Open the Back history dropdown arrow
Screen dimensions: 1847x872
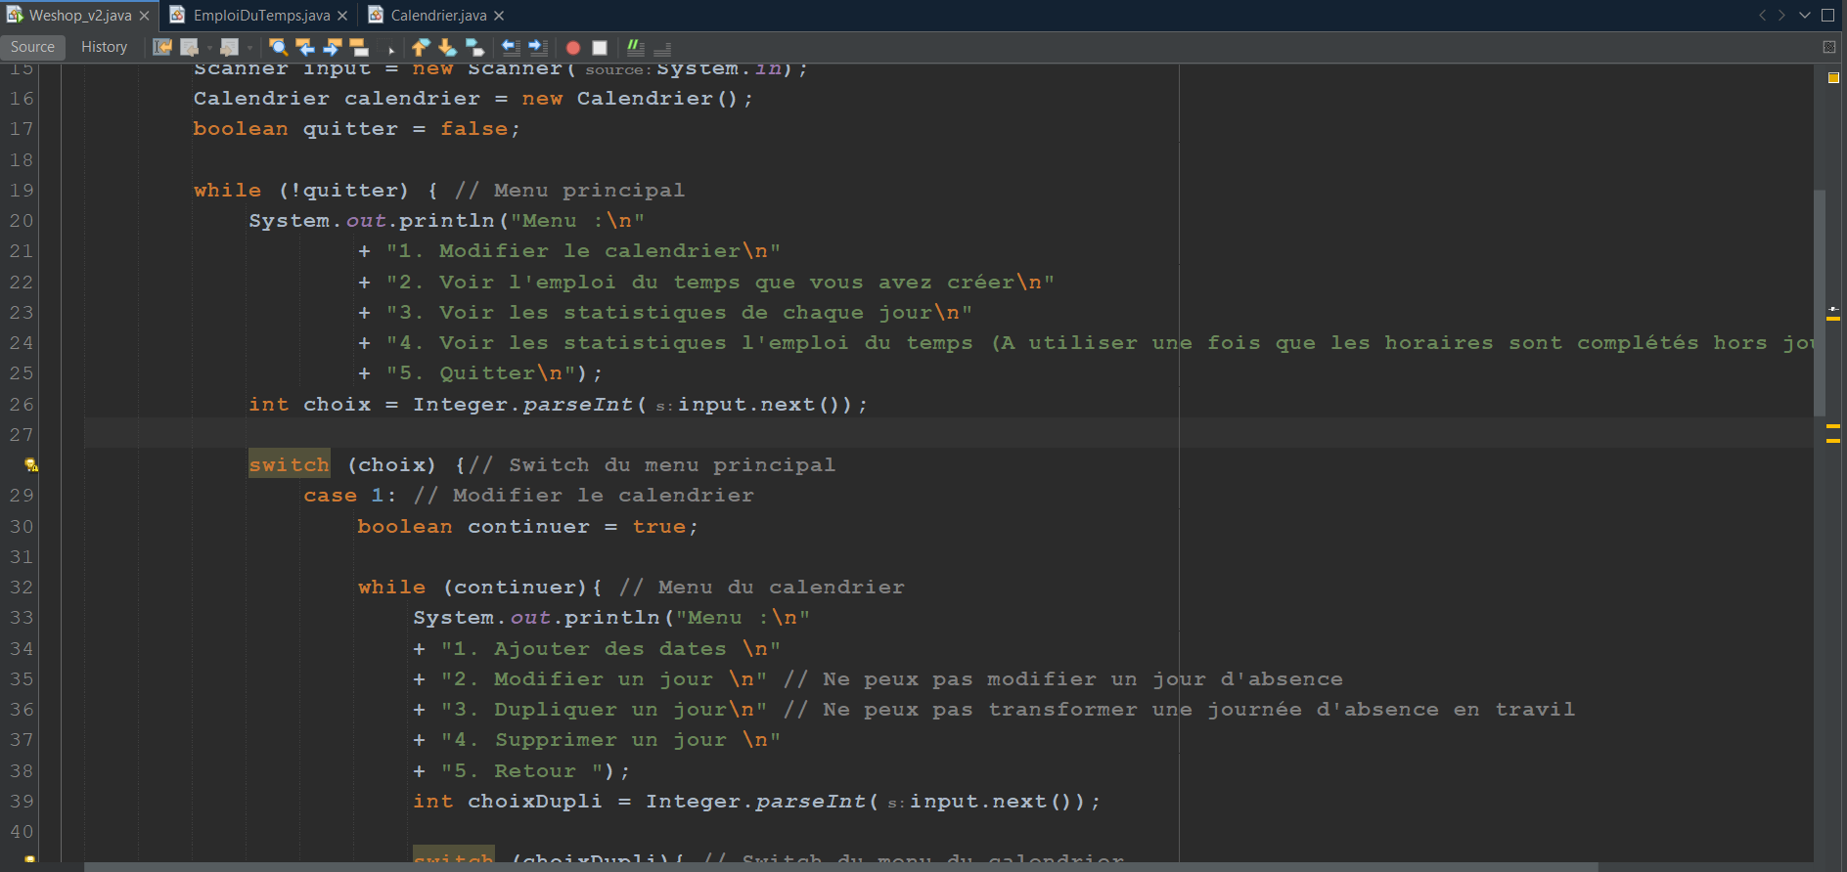click(x=209, y=47)
